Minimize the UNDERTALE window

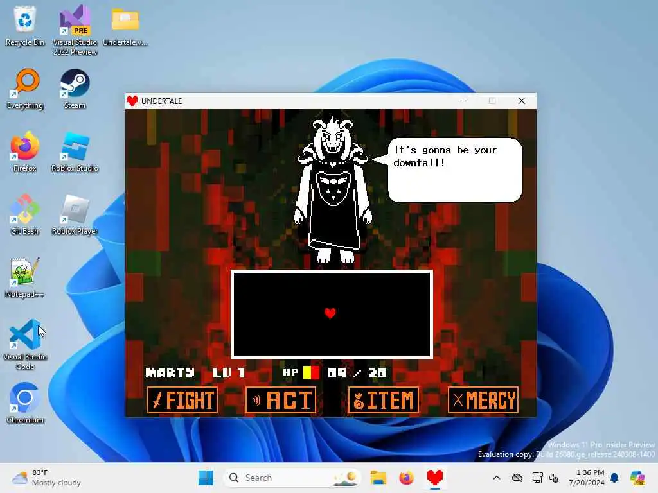click(x=463, y=101)
